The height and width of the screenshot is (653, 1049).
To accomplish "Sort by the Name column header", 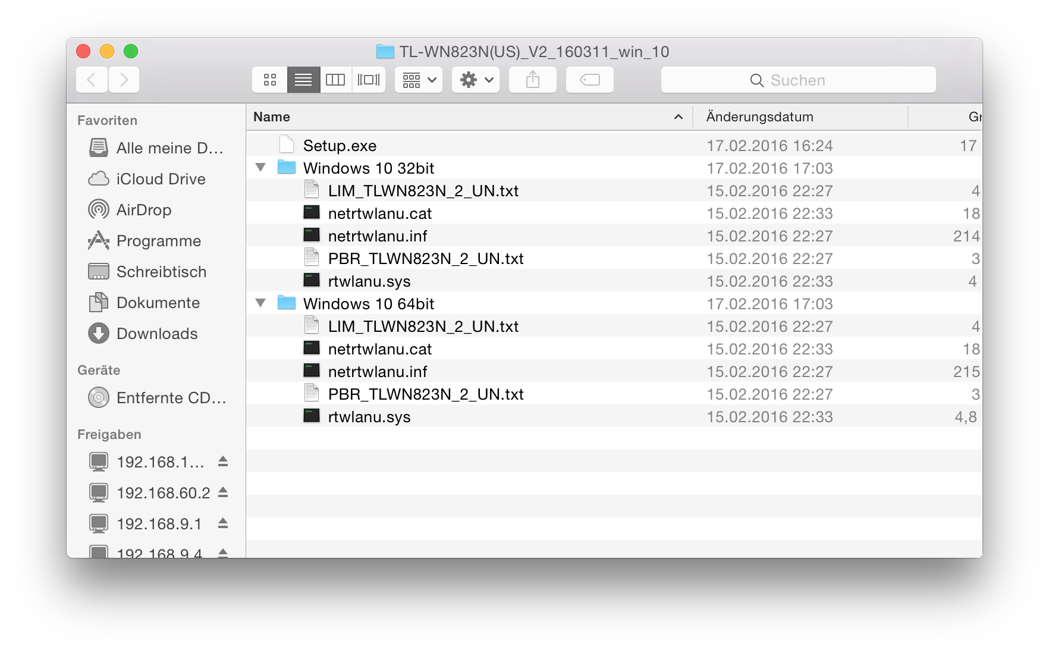I will tap(470, 117).
